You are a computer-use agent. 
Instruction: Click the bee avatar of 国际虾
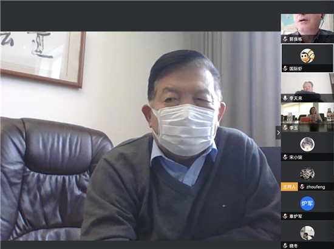click(307, 56)
